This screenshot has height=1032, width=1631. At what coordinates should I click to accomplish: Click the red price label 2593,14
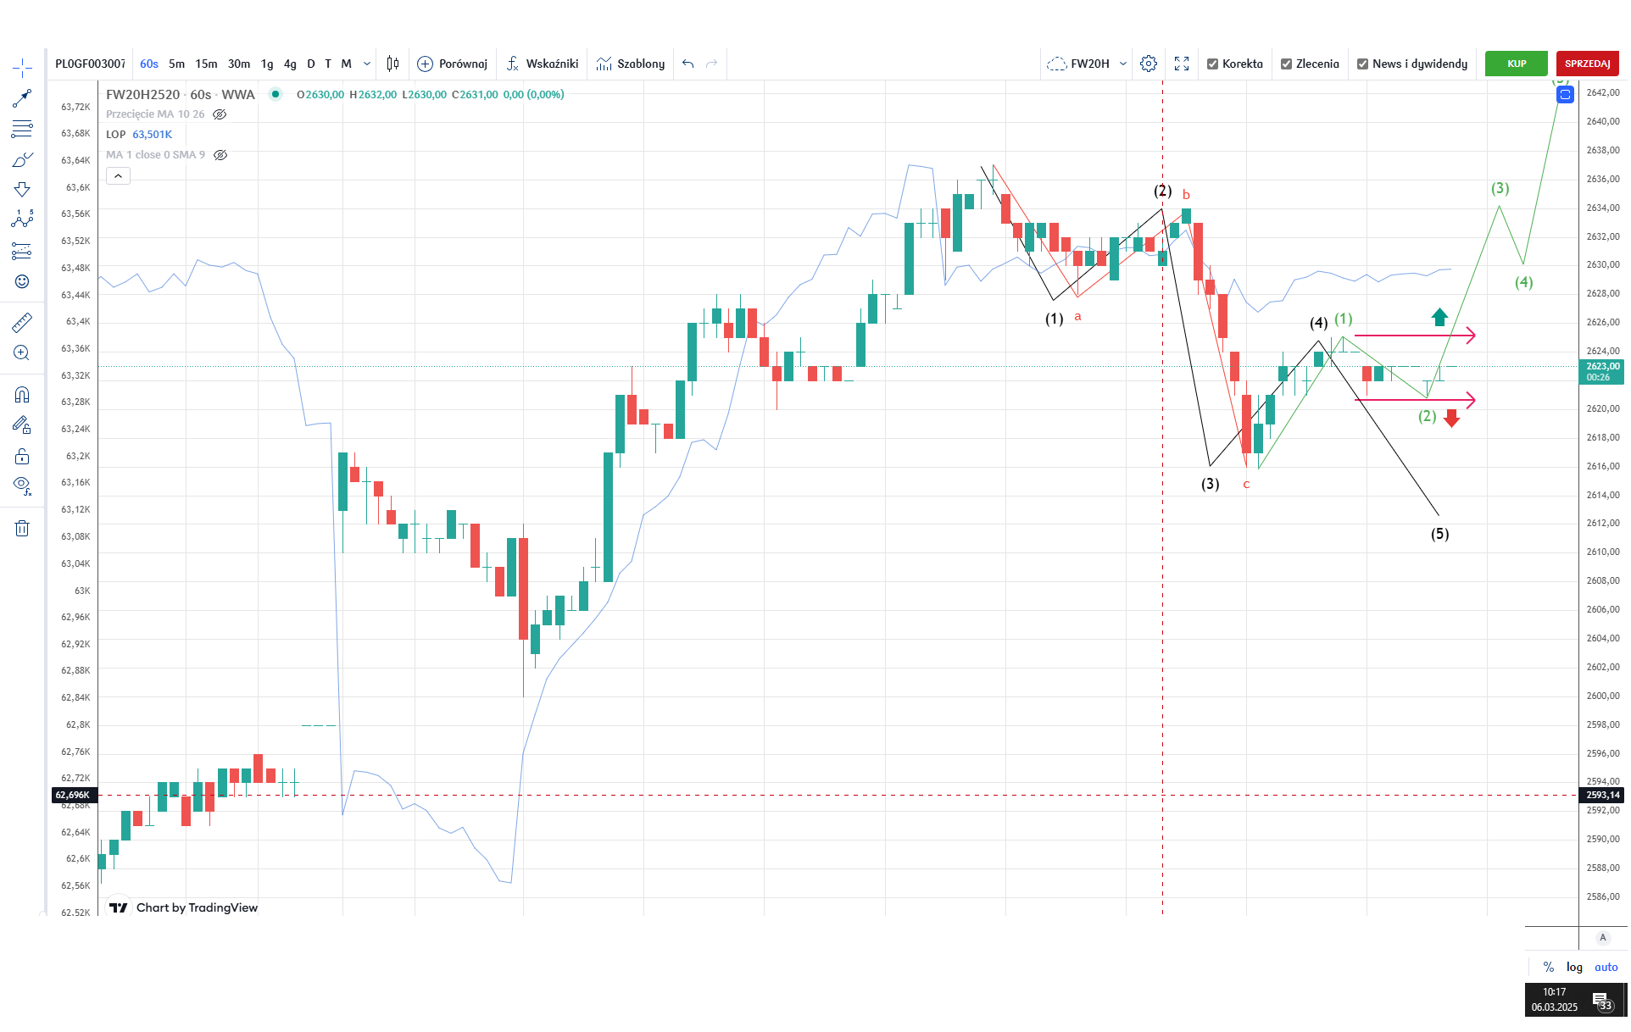coord(1602,795)
